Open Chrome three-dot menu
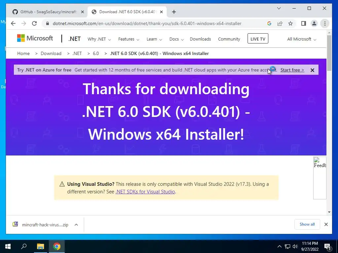This screenshot has height=253, width=338. point(325,23)
